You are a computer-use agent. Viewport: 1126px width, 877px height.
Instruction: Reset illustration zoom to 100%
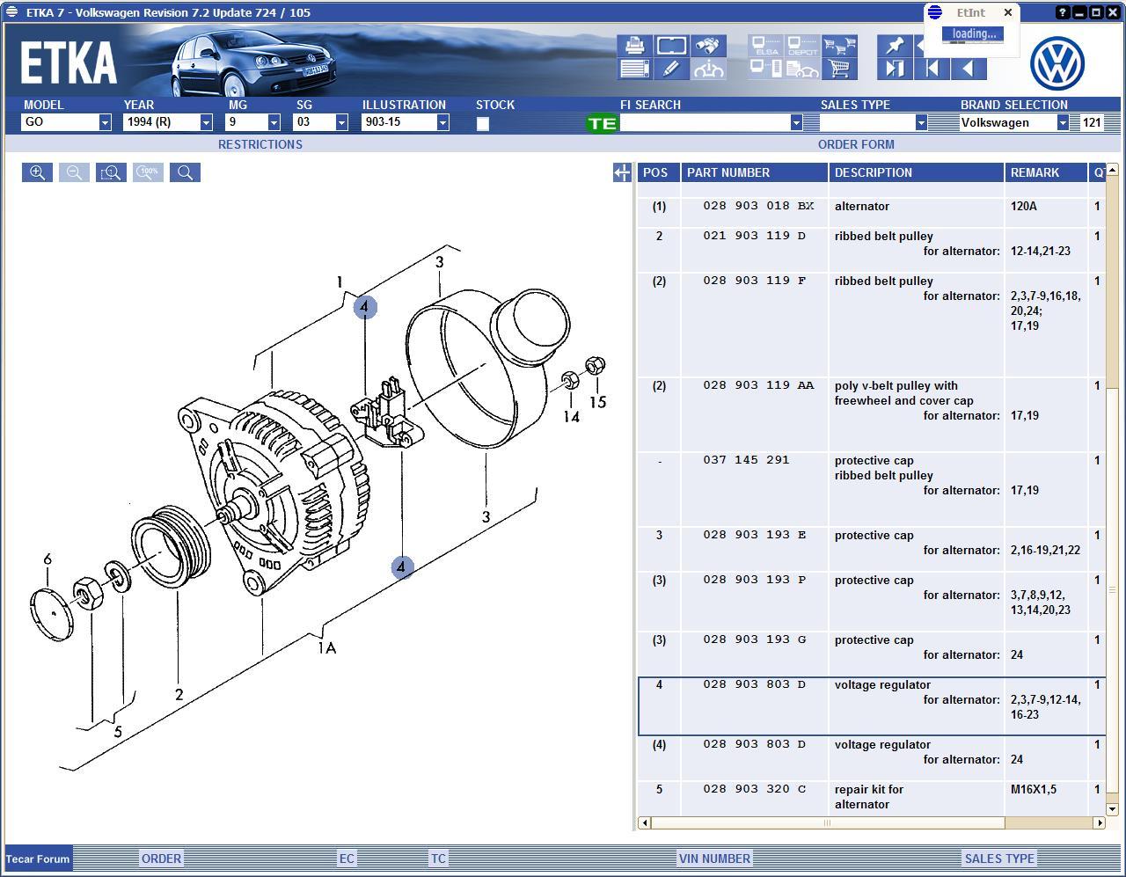click(x=148, y=172)
